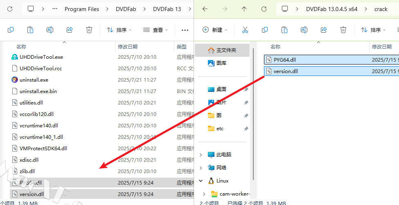This screenshot has width=399, height=205.
Task: Delete icon in left window toolbar
Action: point(89,30)
